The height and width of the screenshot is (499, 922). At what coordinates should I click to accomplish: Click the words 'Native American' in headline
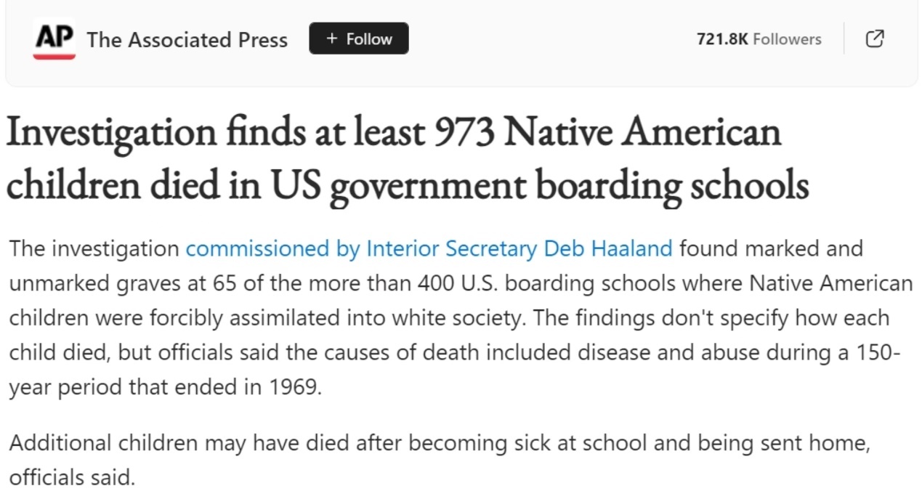[642, 133]
